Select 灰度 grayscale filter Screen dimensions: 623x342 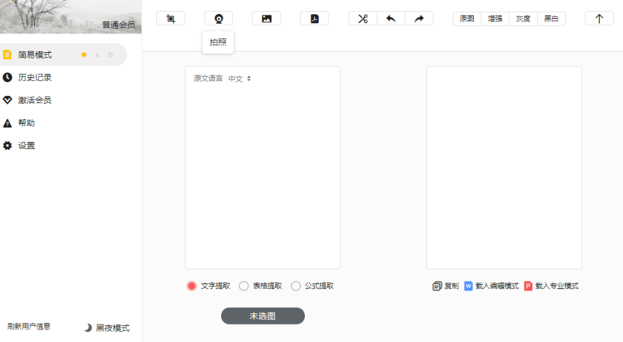pyautogui.click(x=523, y=19)
